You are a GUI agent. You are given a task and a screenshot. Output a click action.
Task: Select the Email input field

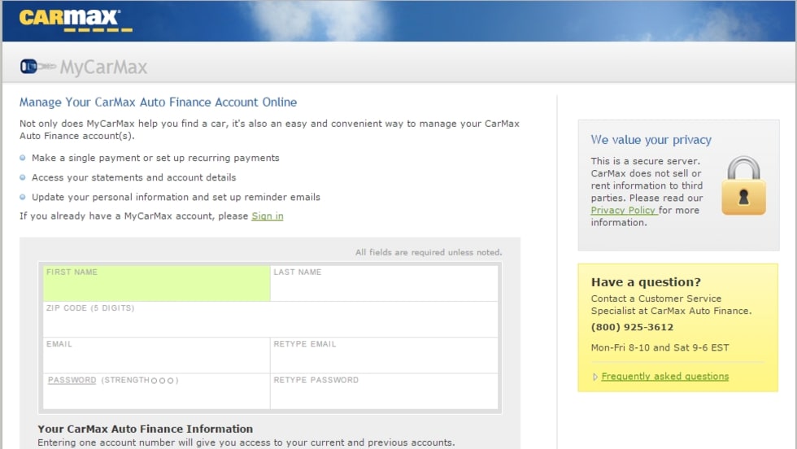pyautogui.click(x=156, y=359)
